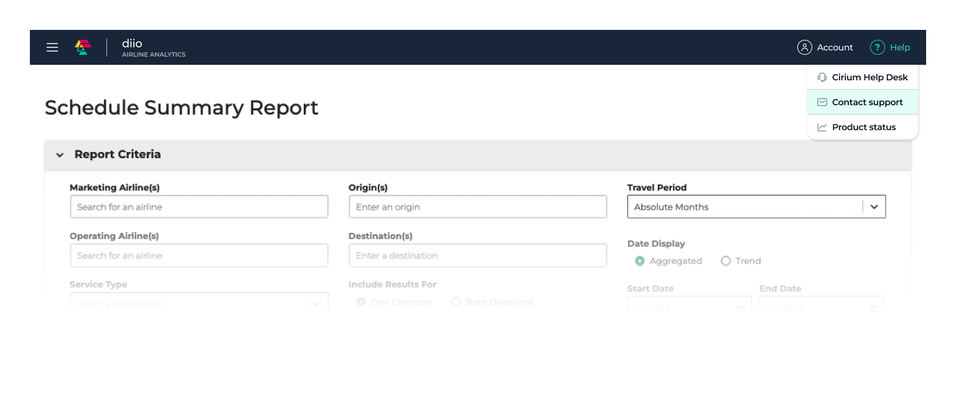Click the envelope icon for Contact support
Image resolution: width=956 pixels, height=396 pixels.
pos(822,102)
